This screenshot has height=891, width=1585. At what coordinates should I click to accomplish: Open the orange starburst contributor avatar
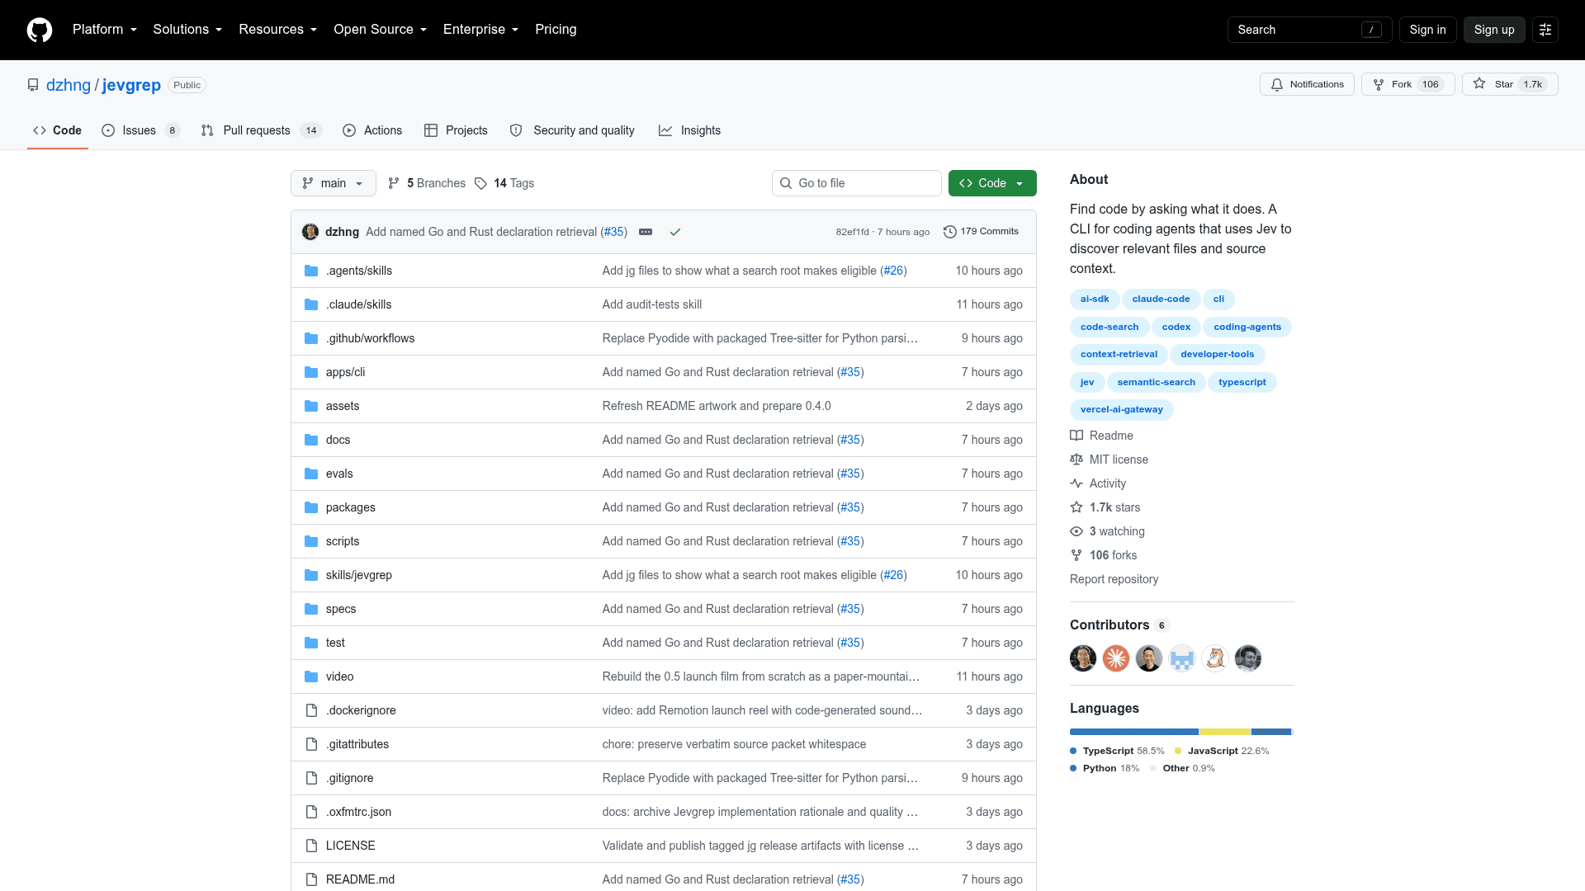(x=1116, y=658)
